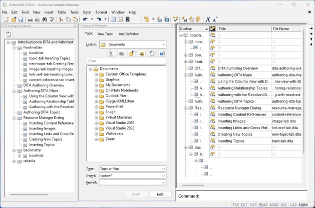Screen dimensions: 315x208
Task: Click the Insert Markup tag icon
Action: [x=147, y=19]
